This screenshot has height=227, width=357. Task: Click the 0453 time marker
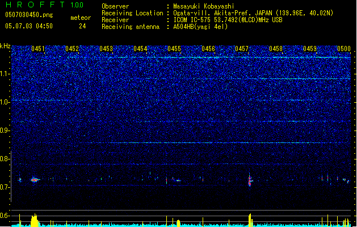106,49
